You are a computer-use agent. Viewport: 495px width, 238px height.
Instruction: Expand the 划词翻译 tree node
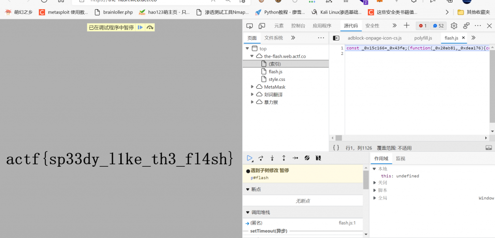pos(252,94)
